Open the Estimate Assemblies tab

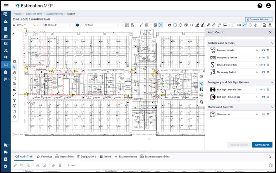[x=155, y=156]
